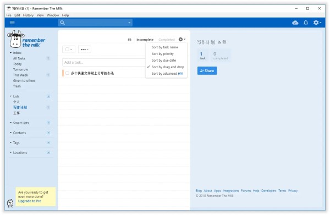
Task: Click the add tag plus icon beside Tags
Action: click(x=48, y=142)
